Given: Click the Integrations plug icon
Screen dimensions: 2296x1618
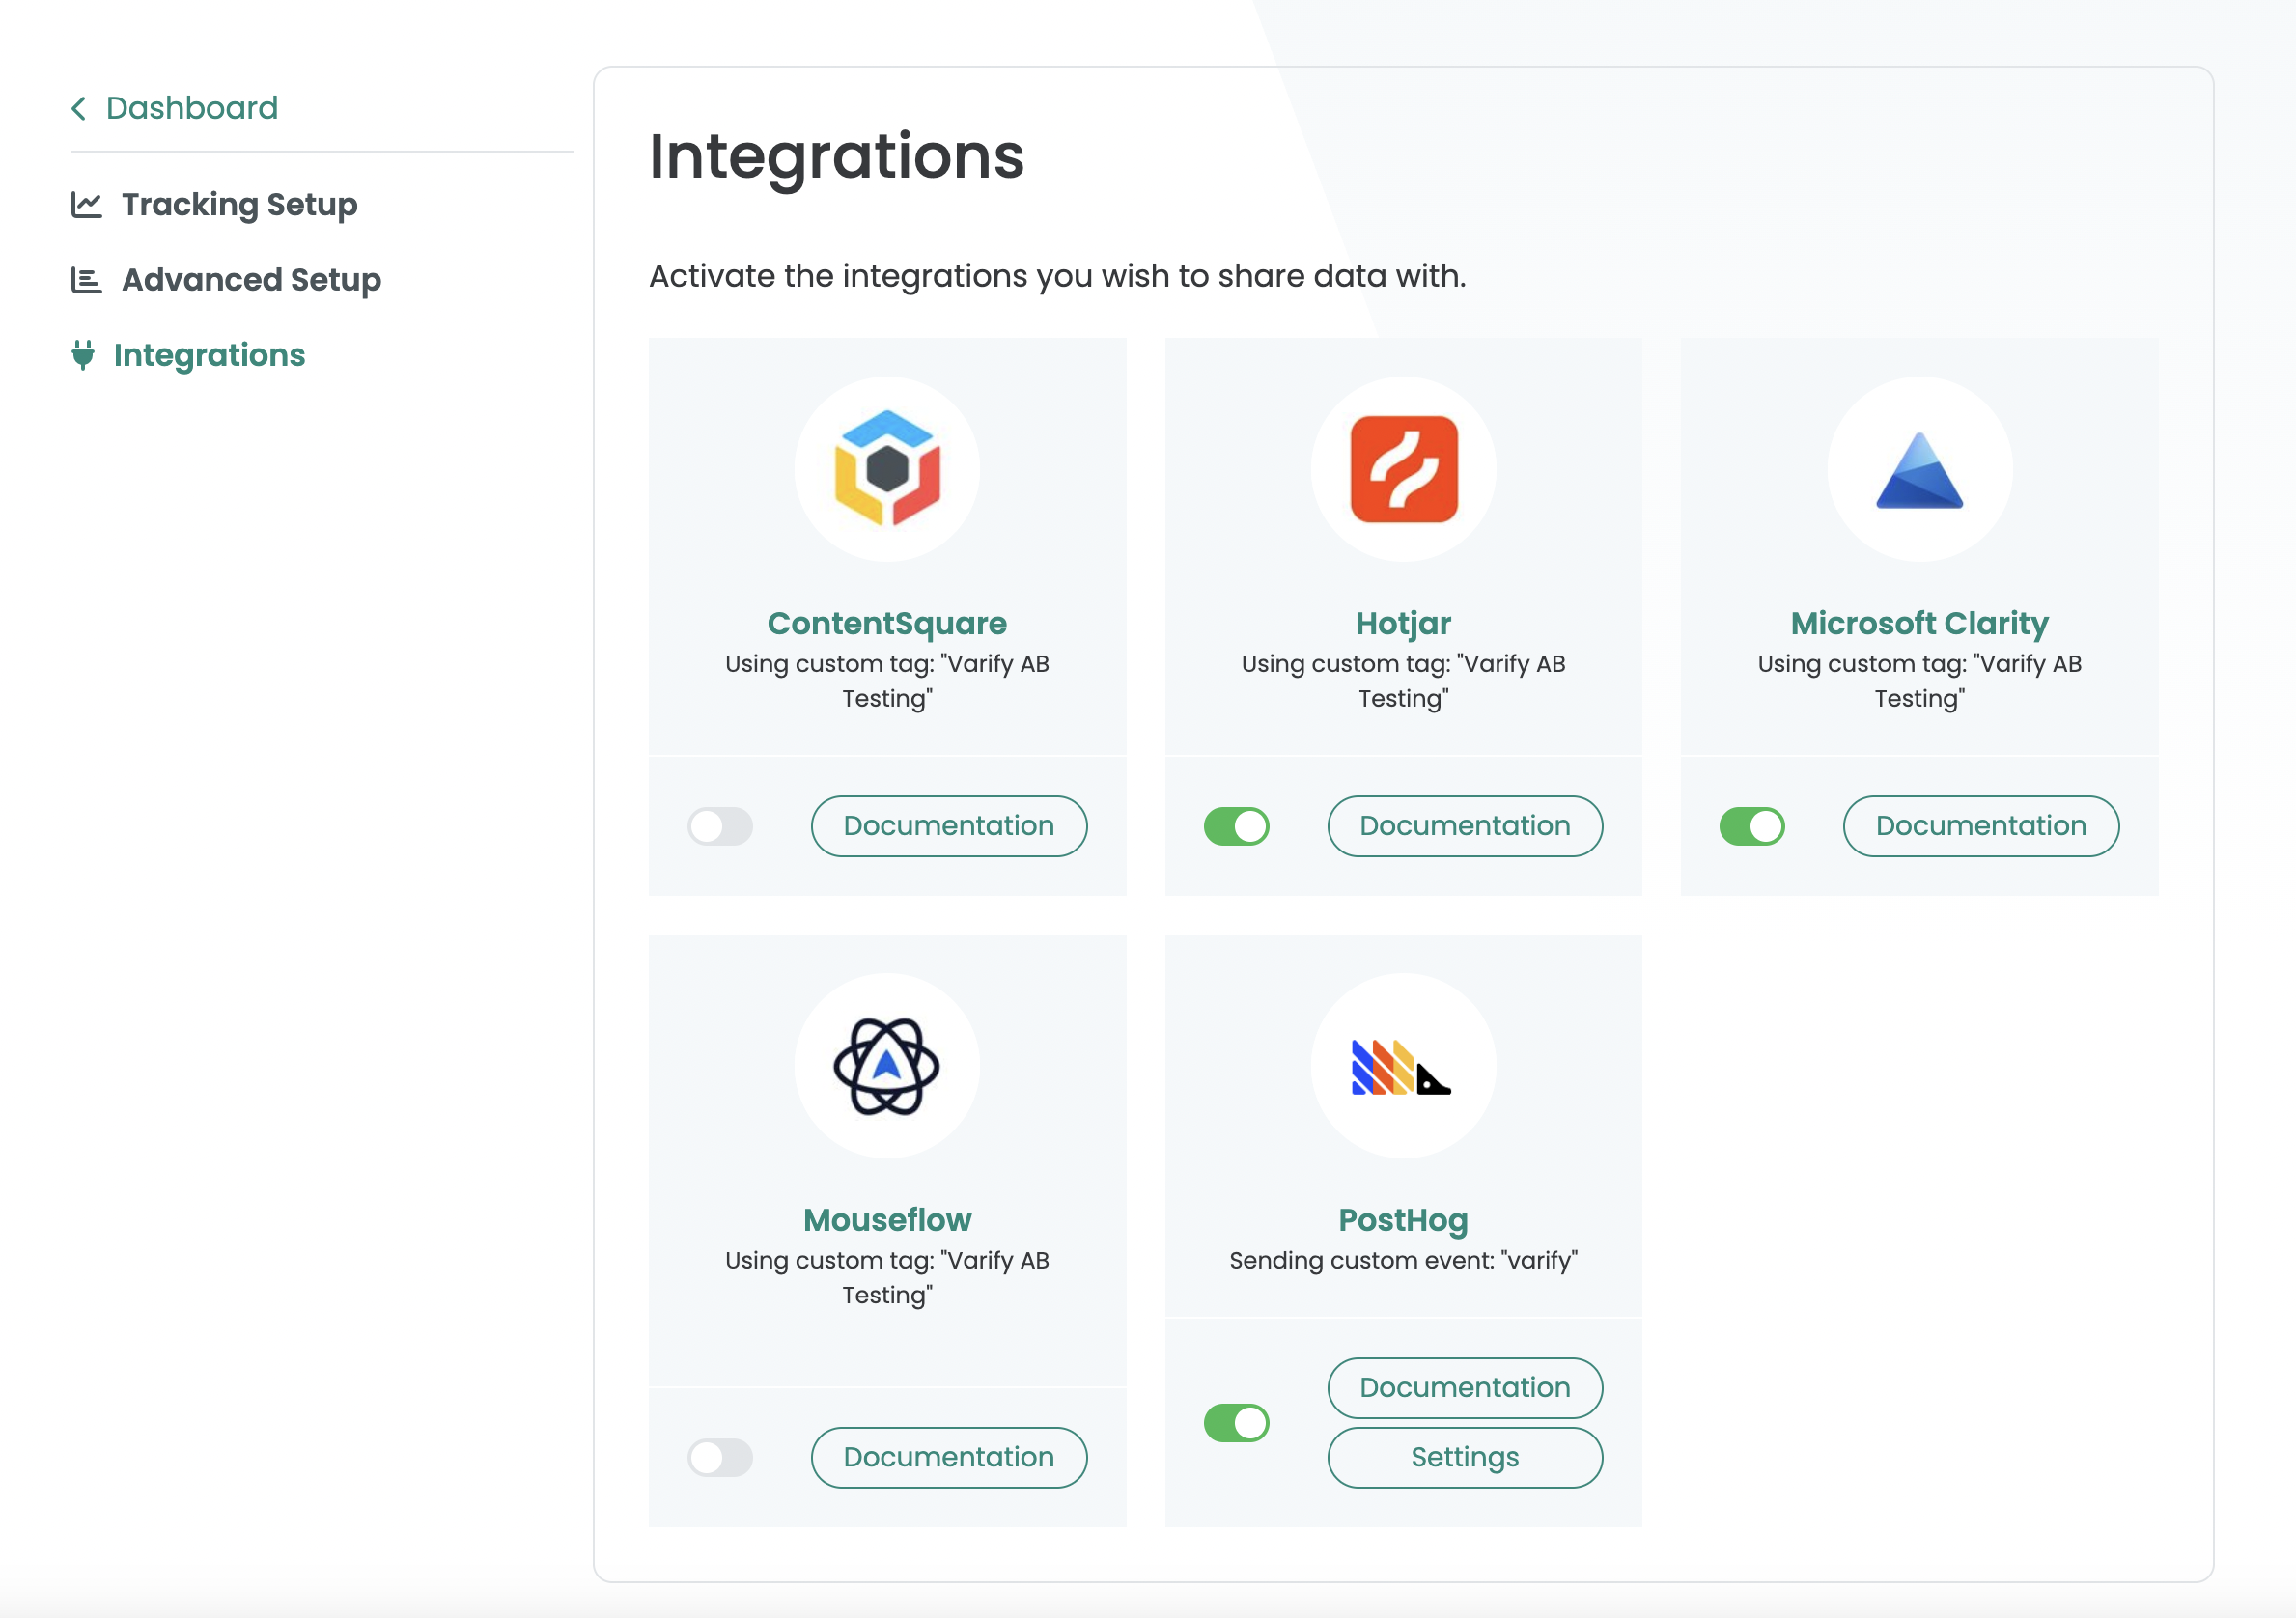Looking at the screenshot, I should click(83, 355).
